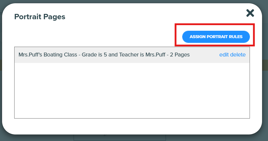Click the olive bar behind the dialog's right edge
This screenshot has width=268, height=141.
pos(265,65)
